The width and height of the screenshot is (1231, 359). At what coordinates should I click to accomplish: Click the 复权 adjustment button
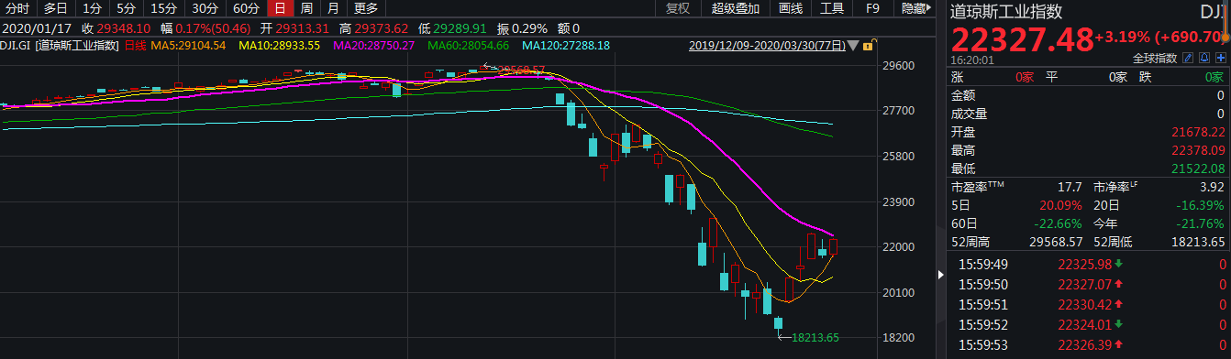point(677,9)
